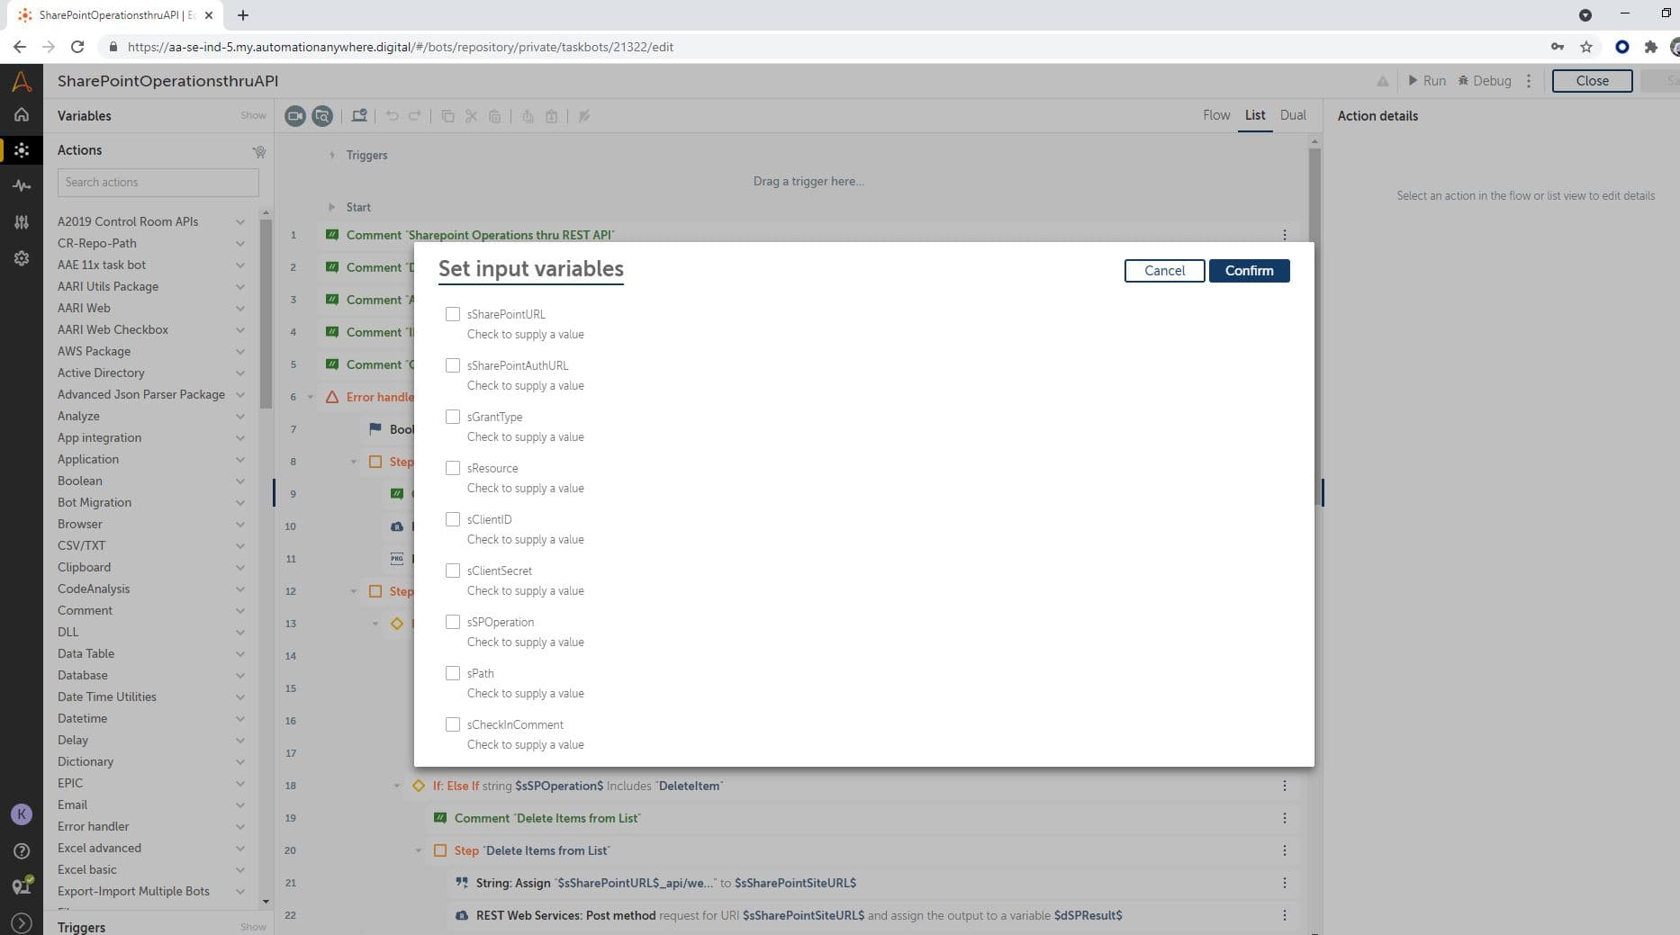
Task: Expand the A2019 Control Room APIs package
Action: coord(240,221)
